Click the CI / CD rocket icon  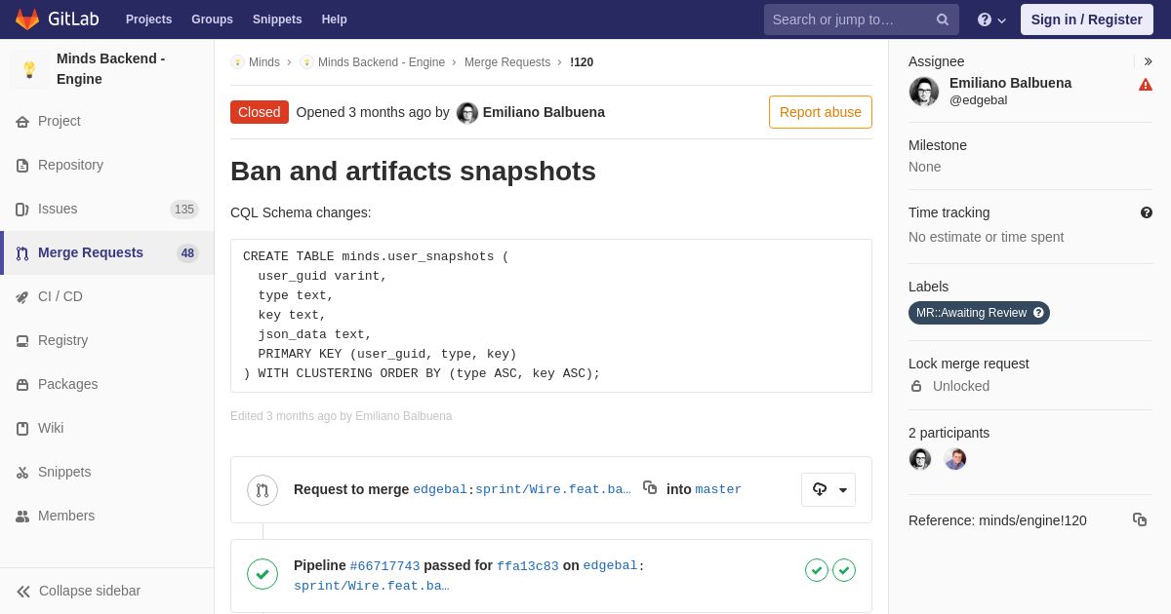(22, 297)
